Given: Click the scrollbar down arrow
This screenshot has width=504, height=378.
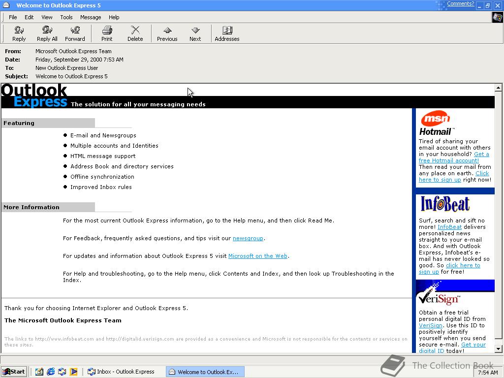Looking at the screenshot, I should (498, 349).
